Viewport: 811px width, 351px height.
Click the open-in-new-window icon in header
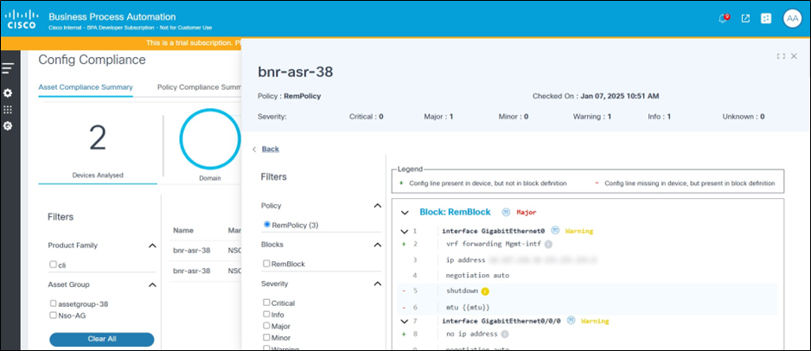(x=745, y=19)
